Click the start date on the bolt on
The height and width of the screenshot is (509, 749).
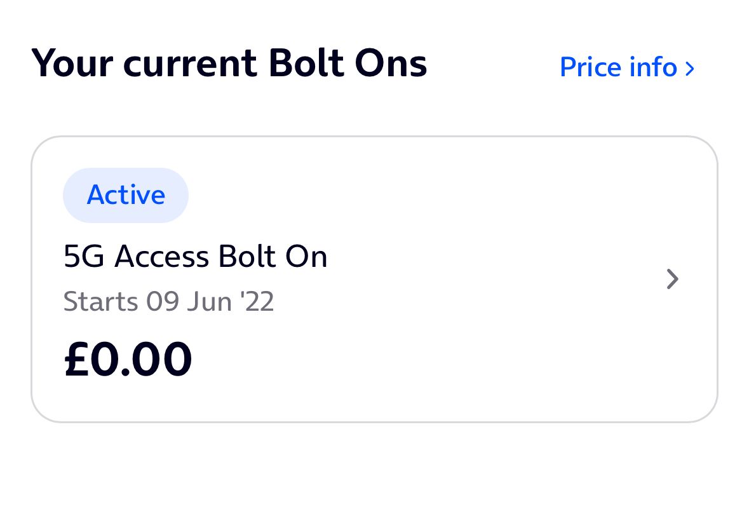168,301
